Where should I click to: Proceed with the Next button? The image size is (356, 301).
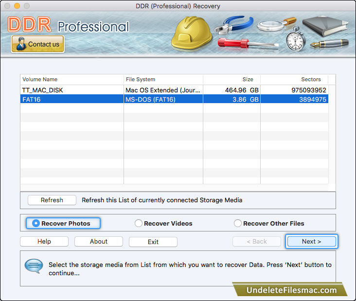click(311, 242)
